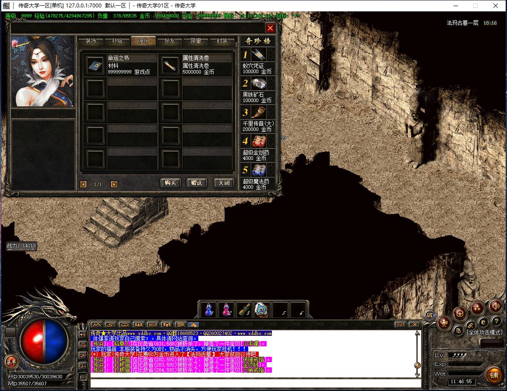Viewport: 507px width, 391px height.
Task: Open the question mark help icon
Action: click(x=496, y=321)
